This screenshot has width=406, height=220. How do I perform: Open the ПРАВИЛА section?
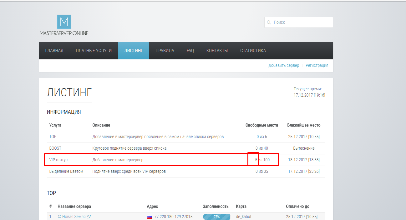(x=165, y=51)
